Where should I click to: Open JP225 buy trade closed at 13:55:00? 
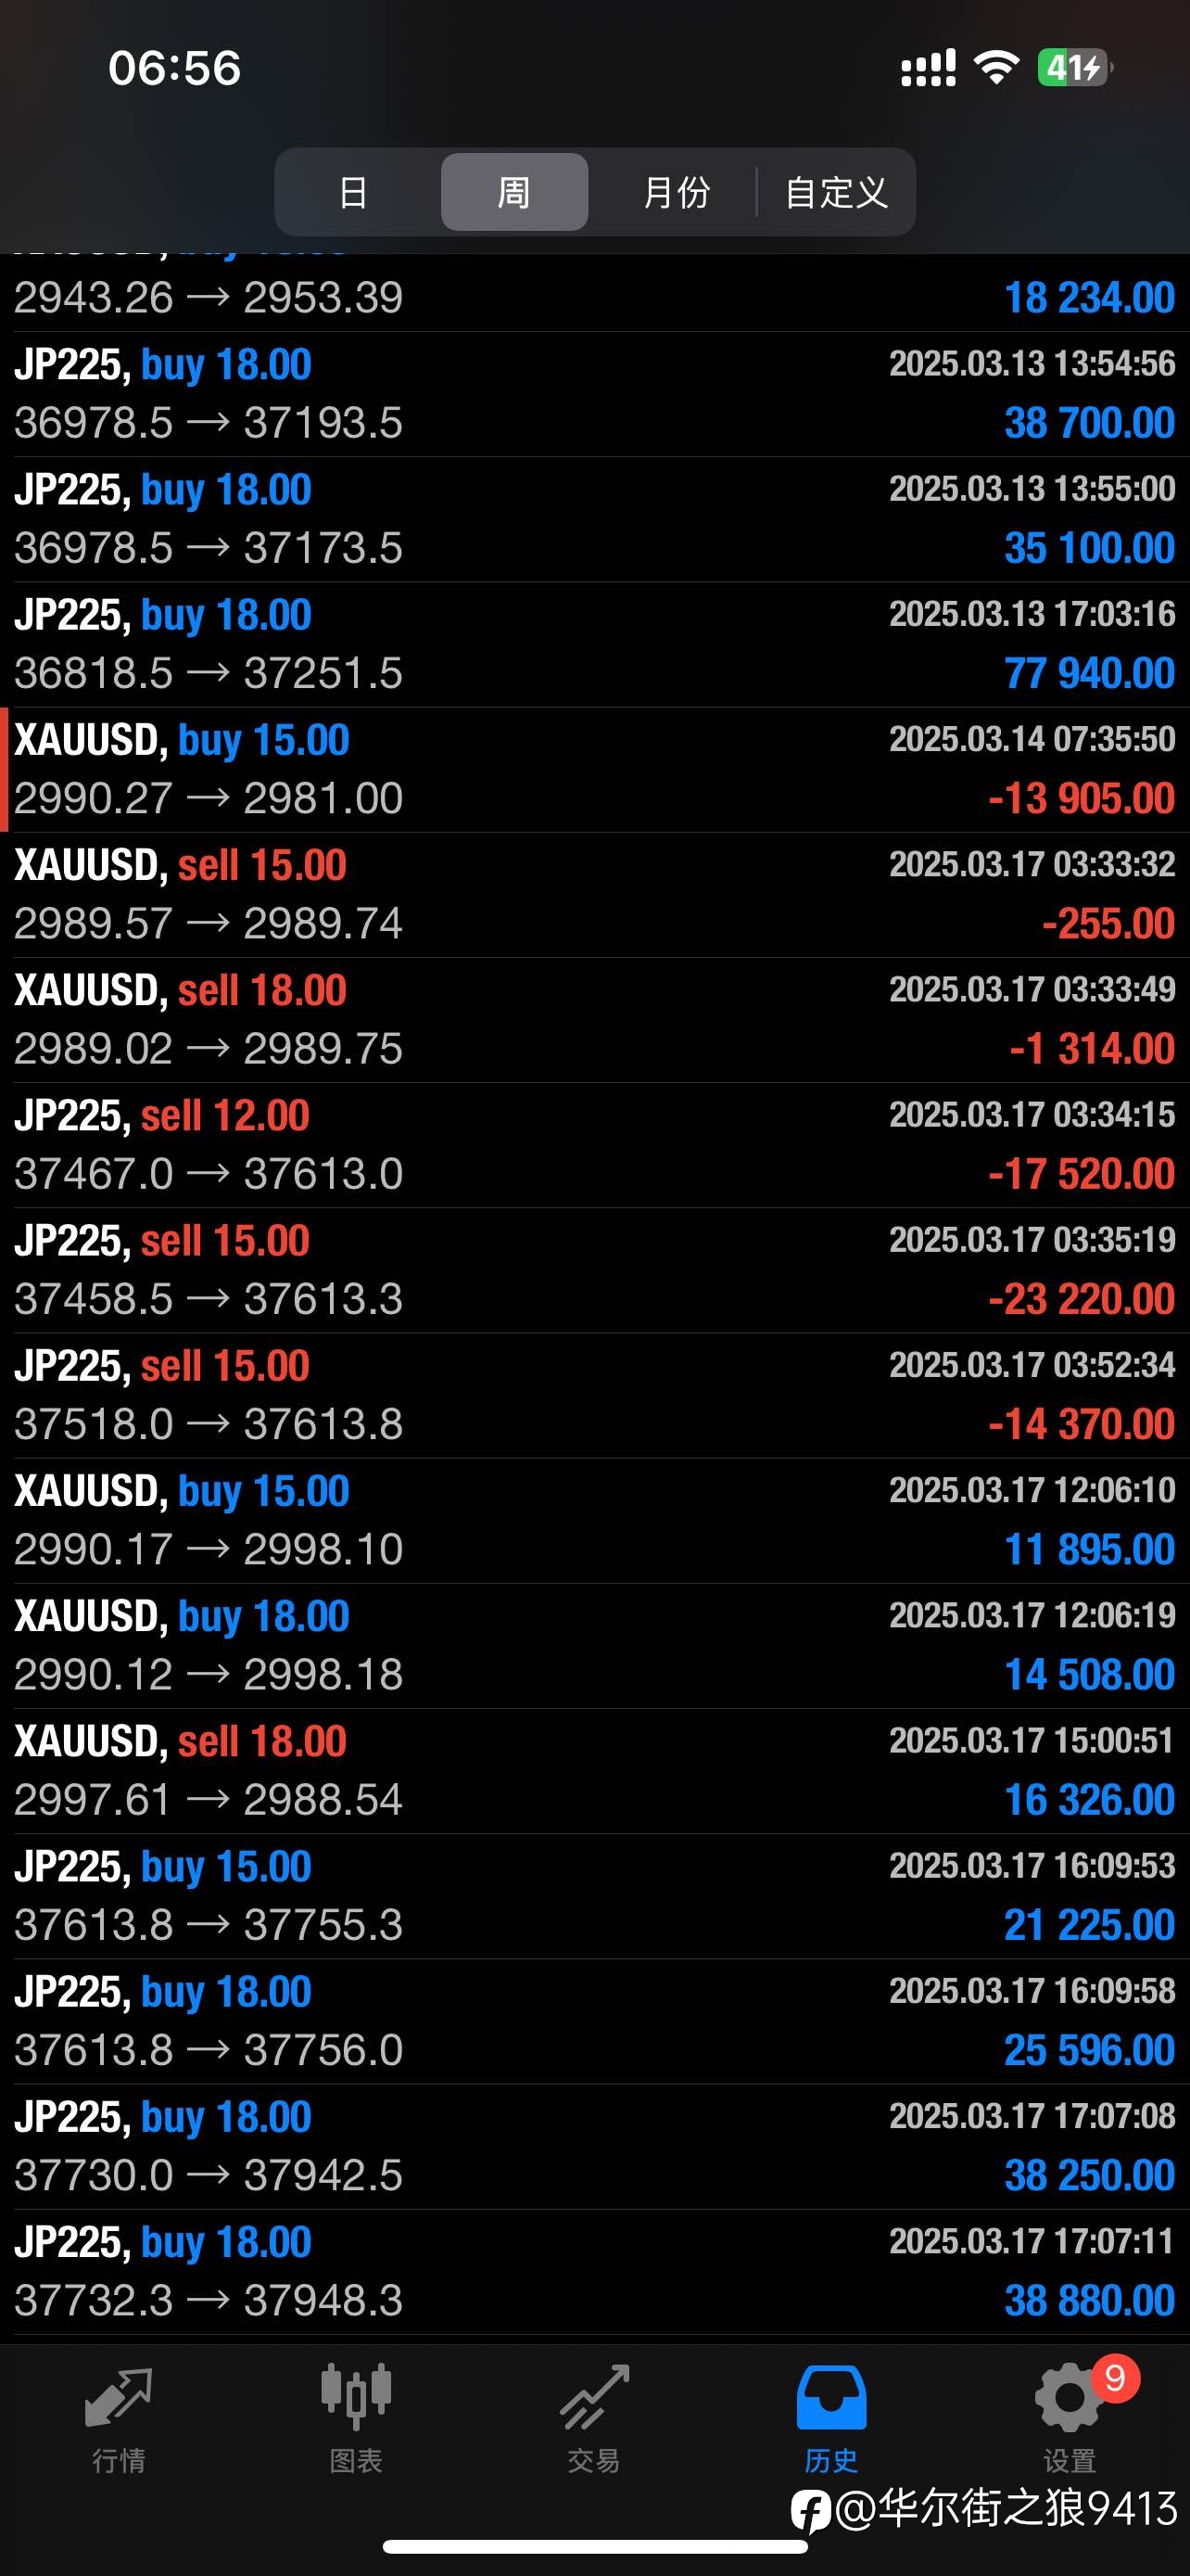pyautogui.click(x=594, y=520)
